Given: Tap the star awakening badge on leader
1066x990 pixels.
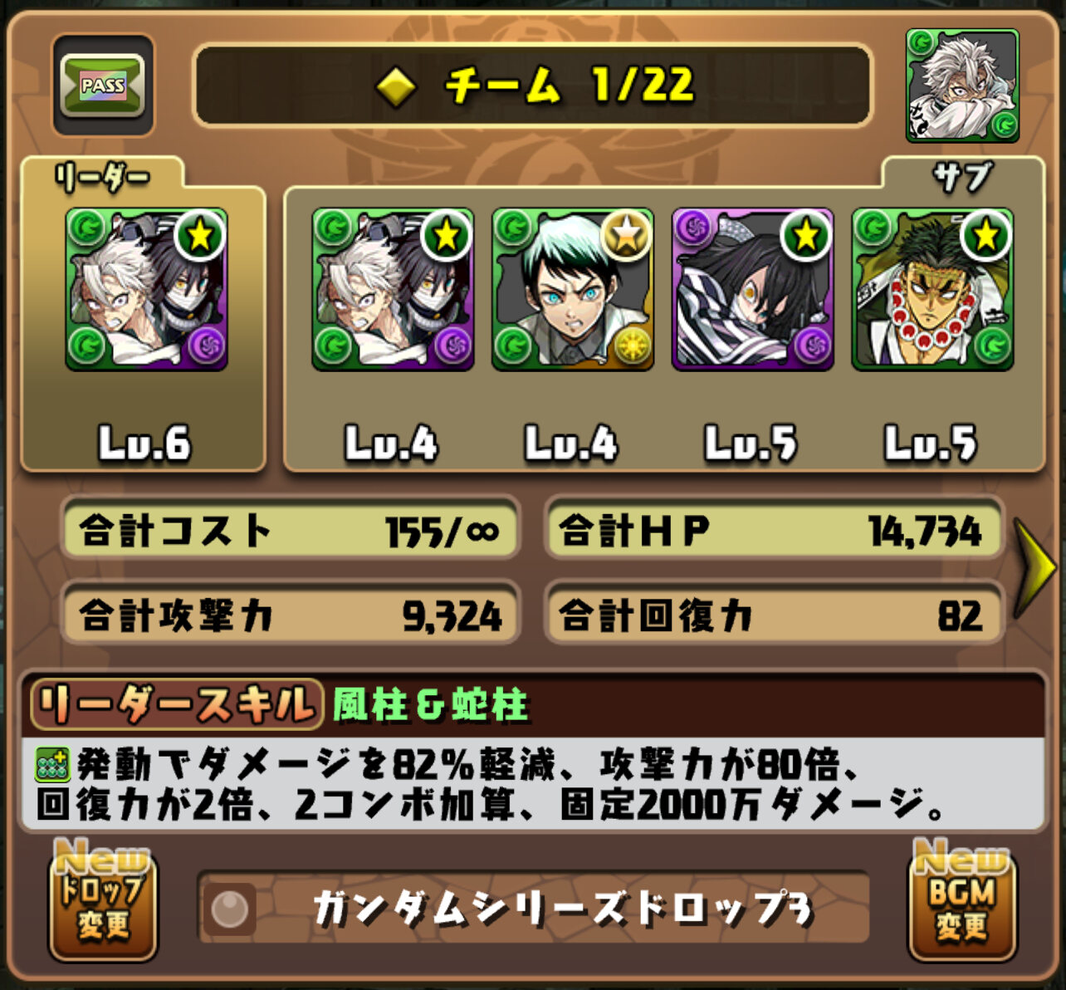Looking at the screenshot, I should (200, 235).
